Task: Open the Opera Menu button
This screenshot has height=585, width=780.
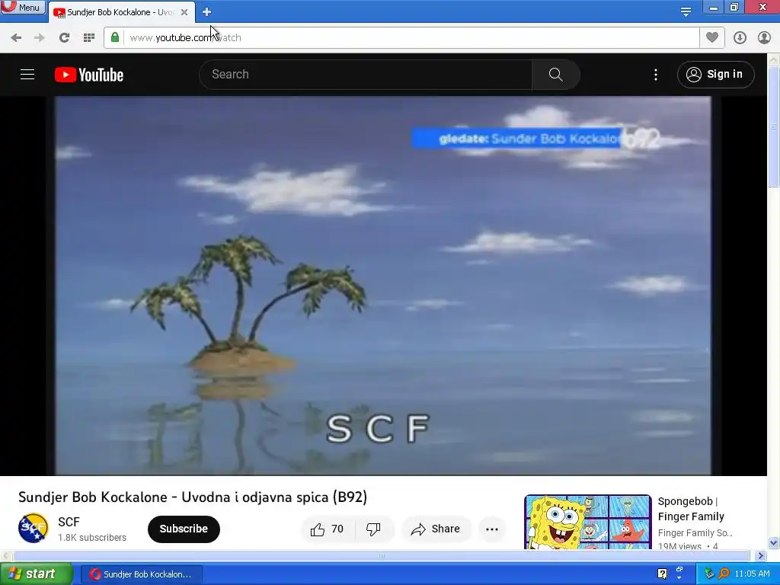Action: click(23, 7)
